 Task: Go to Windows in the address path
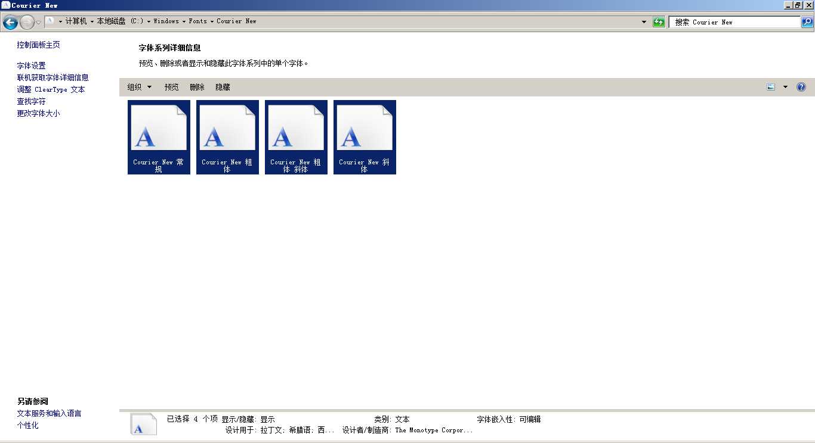click(166, 21)
